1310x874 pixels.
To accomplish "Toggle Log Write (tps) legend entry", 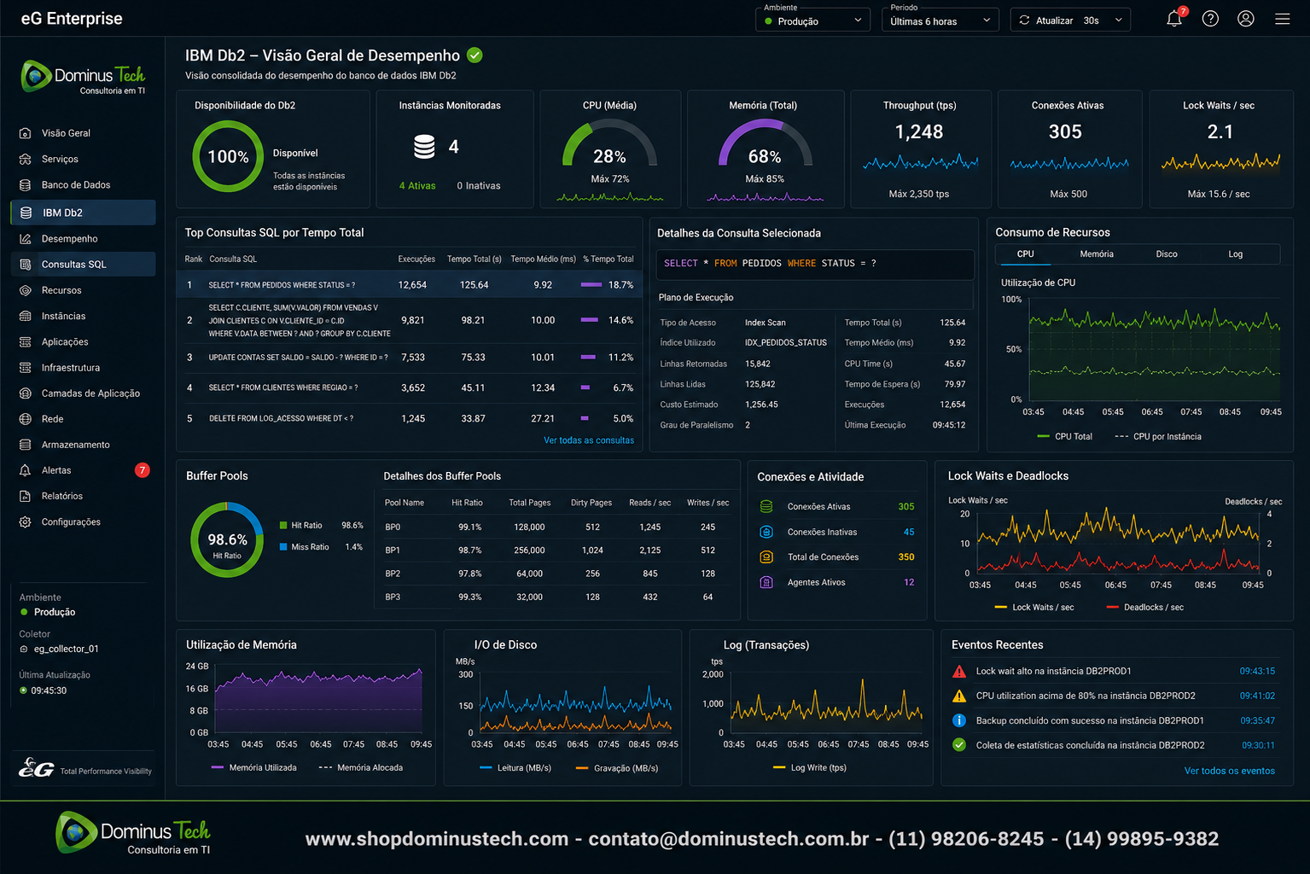I will pos(810,768).
